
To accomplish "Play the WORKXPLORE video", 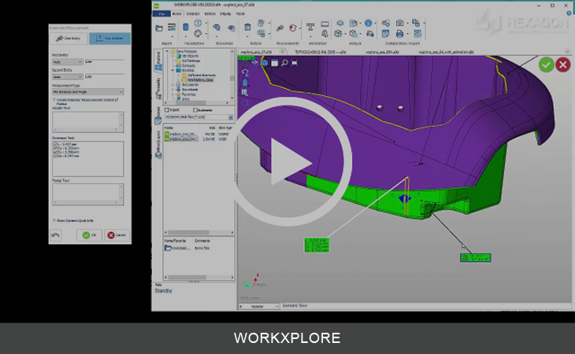I will coord(287,161).
